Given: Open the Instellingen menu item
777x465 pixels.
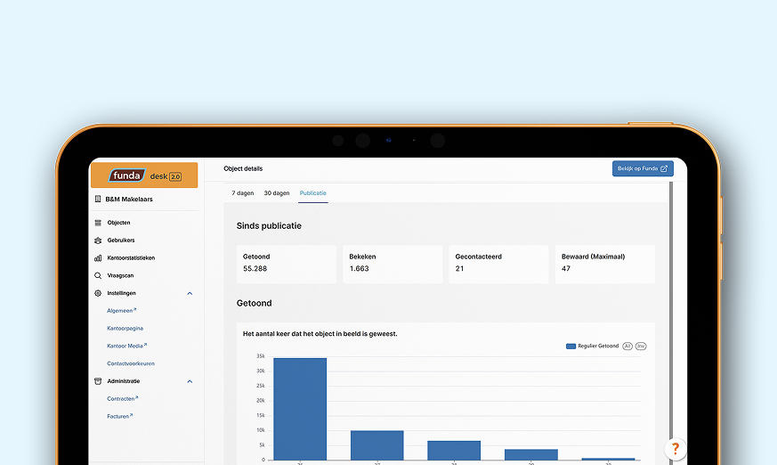Looking at the screenshot, I should (x=121, y=293).
